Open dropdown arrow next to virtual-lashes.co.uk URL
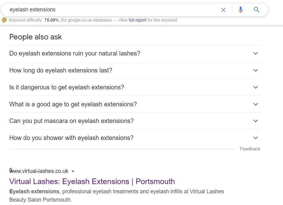The width and height of the screenshot is (283, 205). coord(73,171)
